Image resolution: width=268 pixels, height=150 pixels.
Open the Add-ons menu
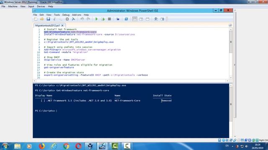[77, 15]
